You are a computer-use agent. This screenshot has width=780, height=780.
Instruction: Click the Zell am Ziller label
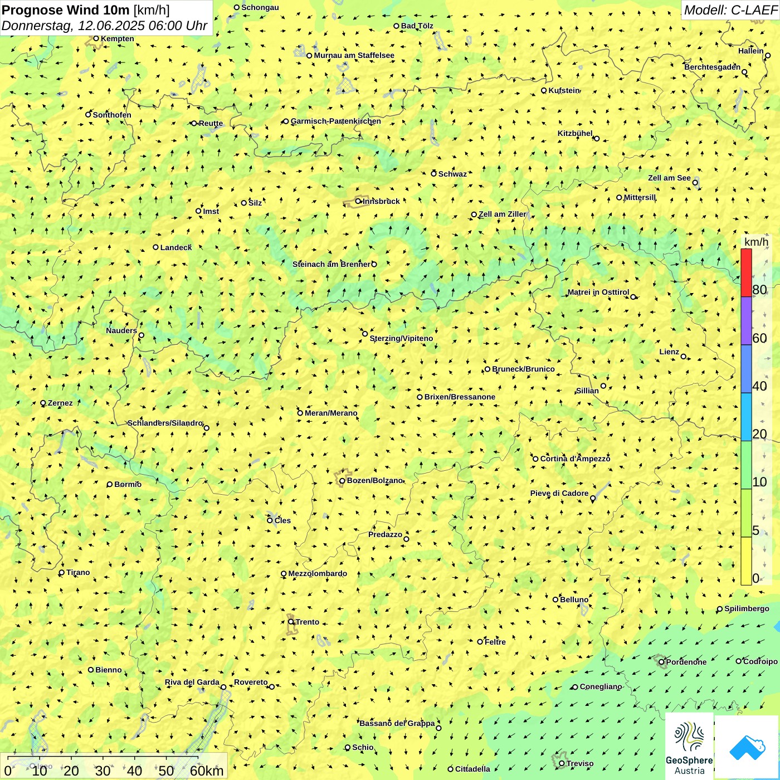click(502, 214)
